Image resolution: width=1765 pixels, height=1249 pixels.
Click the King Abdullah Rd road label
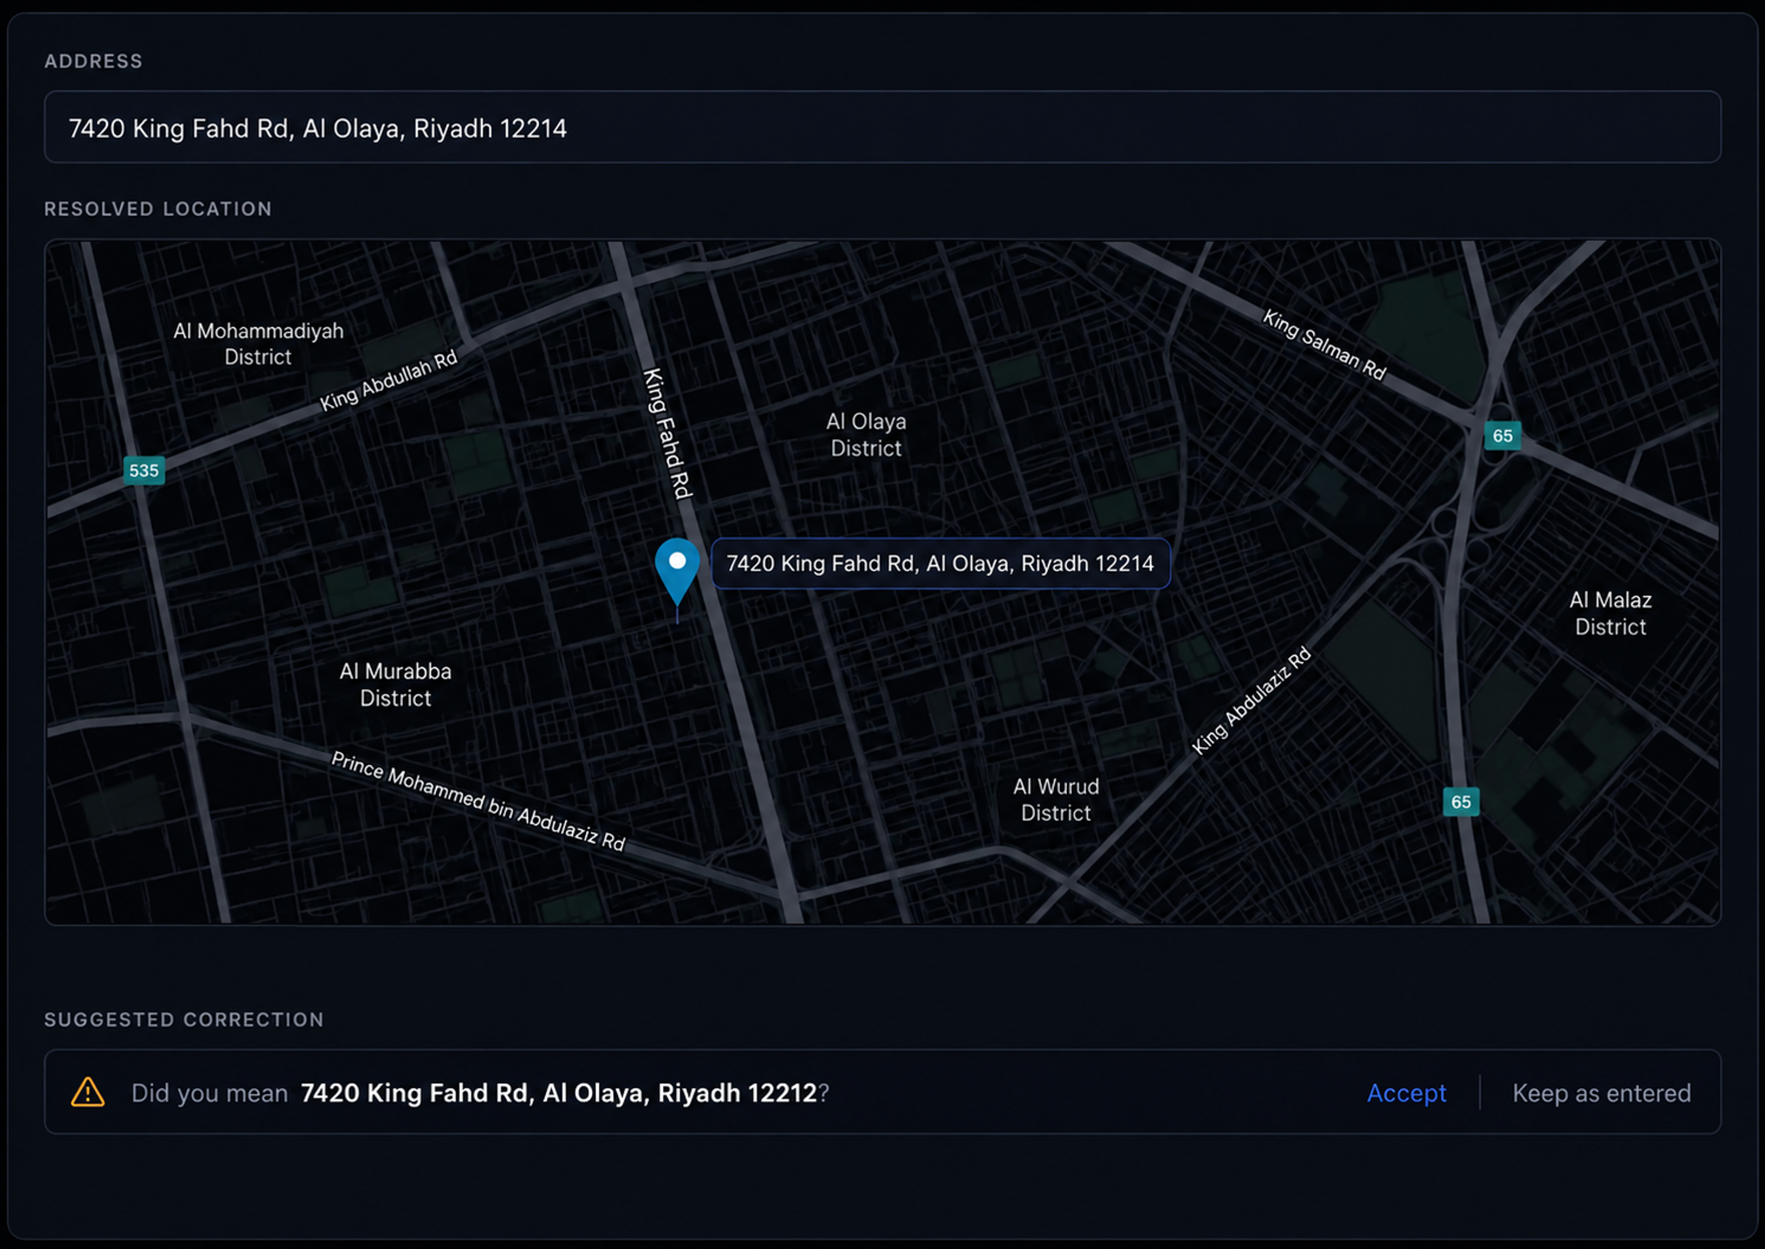(x=389, y=381)
